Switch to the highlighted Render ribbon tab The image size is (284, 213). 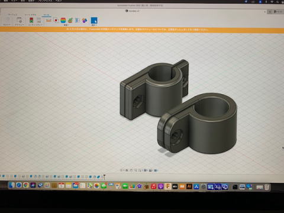(46, 15)
